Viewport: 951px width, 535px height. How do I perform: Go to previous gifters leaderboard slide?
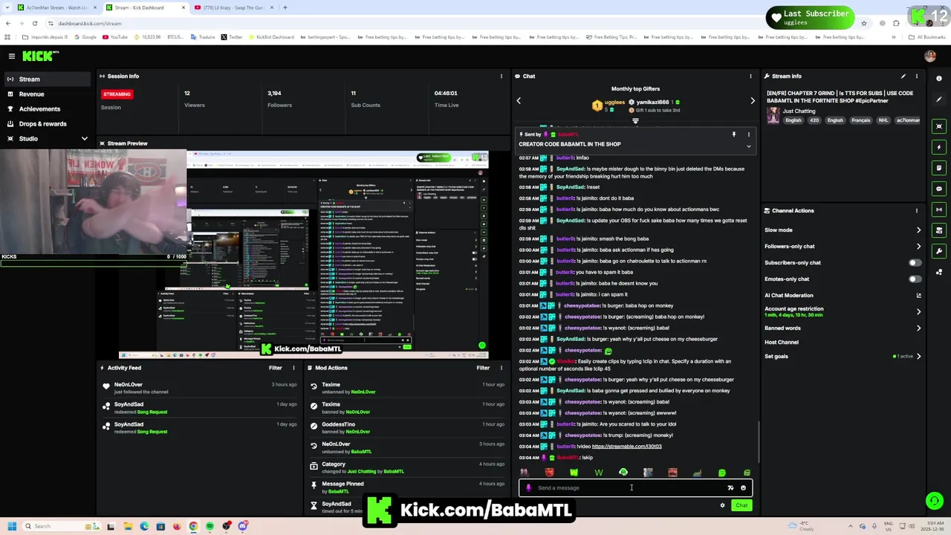pyautogui.click(x=519, y=100)
